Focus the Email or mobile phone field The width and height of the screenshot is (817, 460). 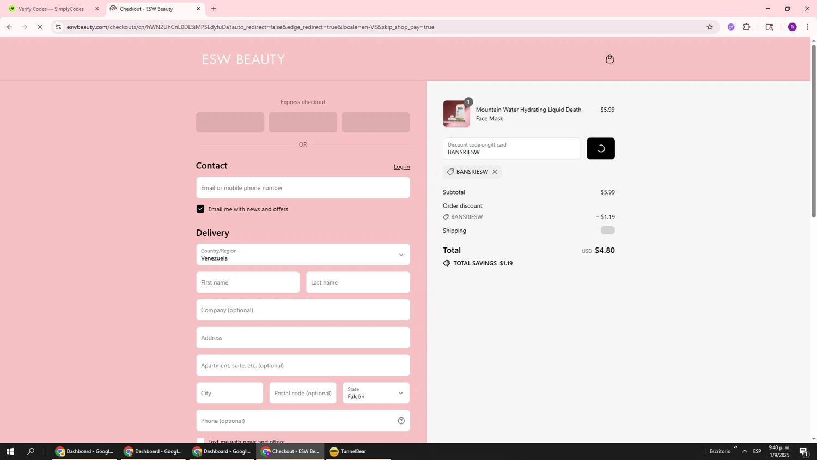tap(303, 187)
